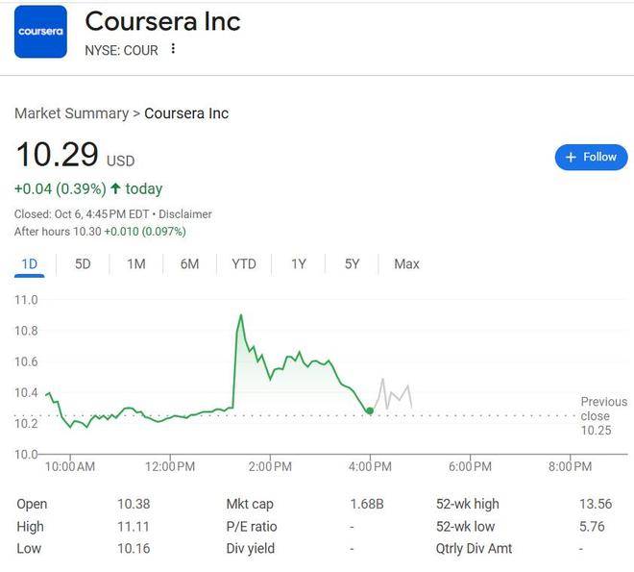This screenshot has height=572, width=634.
Task: Open the Market Summary breadcrumb link
Action: point(71,113)
